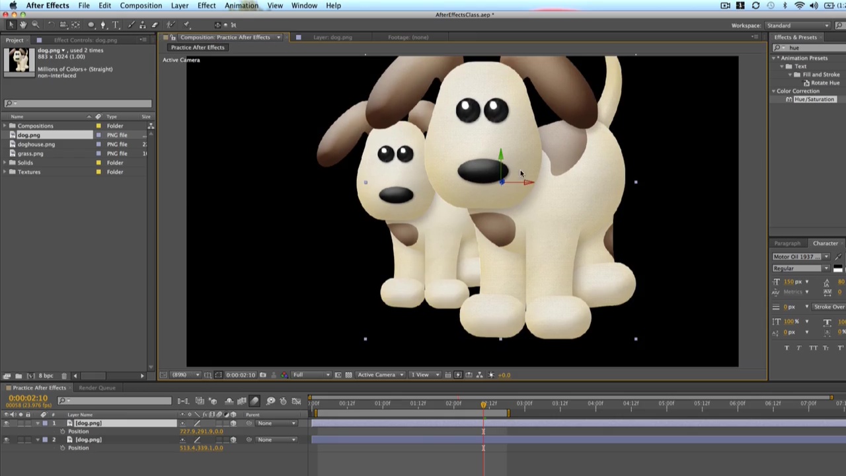Toggle 3D layer switch for layer 1

[x=233, y=423]
